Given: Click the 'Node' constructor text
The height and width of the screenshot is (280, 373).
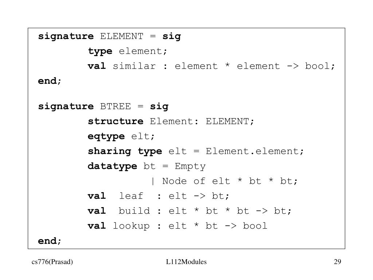Looking at the screenshot, I should [174, 181].
